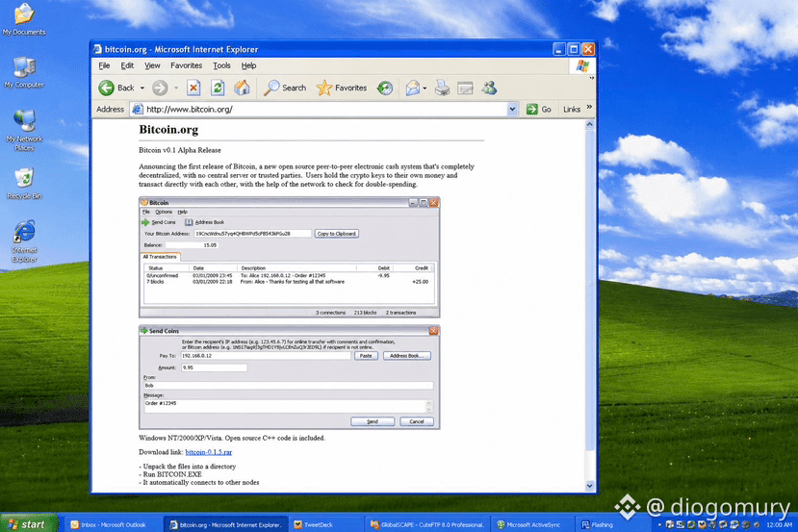Click the 12:00 AM system tray clock
The height and width of the screenshot is (532, 798).
[x=779, y=524]
